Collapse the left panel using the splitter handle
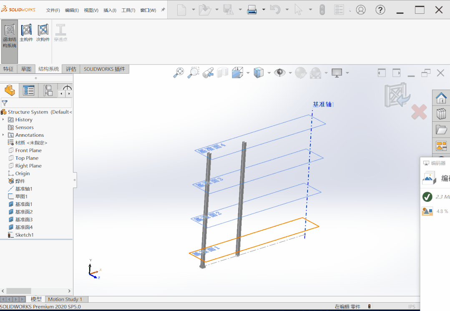Screen dimensions: 450x311 (75, 180)
